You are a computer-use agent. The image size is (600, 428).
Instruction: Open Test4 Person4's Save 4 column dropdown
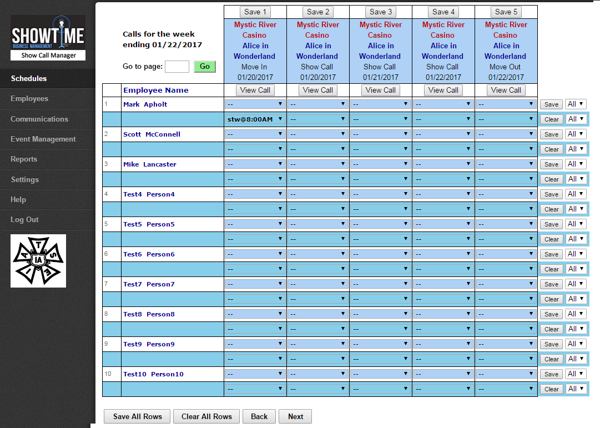pos(443,194)
